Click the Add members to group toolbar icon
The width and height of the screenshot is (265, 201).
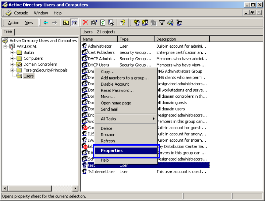tap(179, 22)
